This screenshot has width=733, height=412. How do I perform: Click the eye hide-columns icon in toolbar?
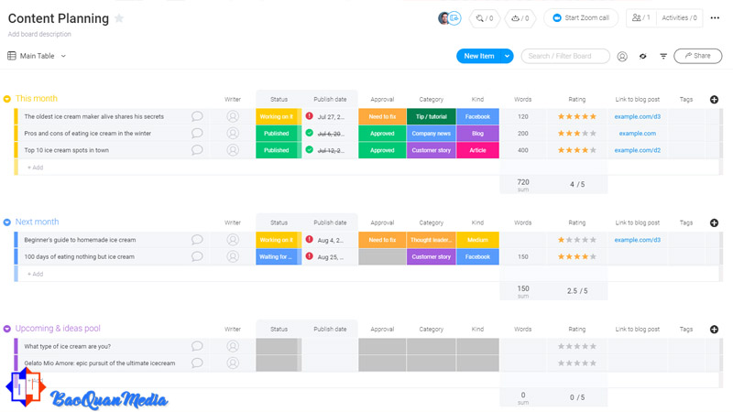pyautogui.click(x=642, y=56)
